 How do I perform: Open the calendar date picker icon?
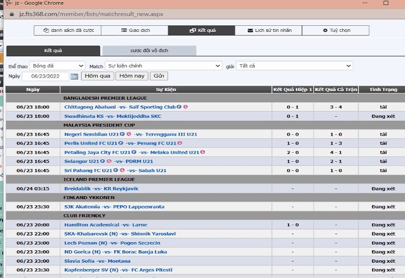[x=74, y=76]
